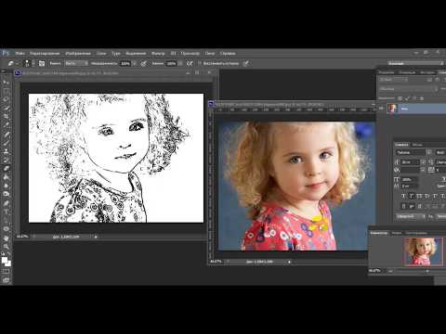Select the active Eraser tool in toolbox
The height and width of the screenshot is (334, 446).
6,169
